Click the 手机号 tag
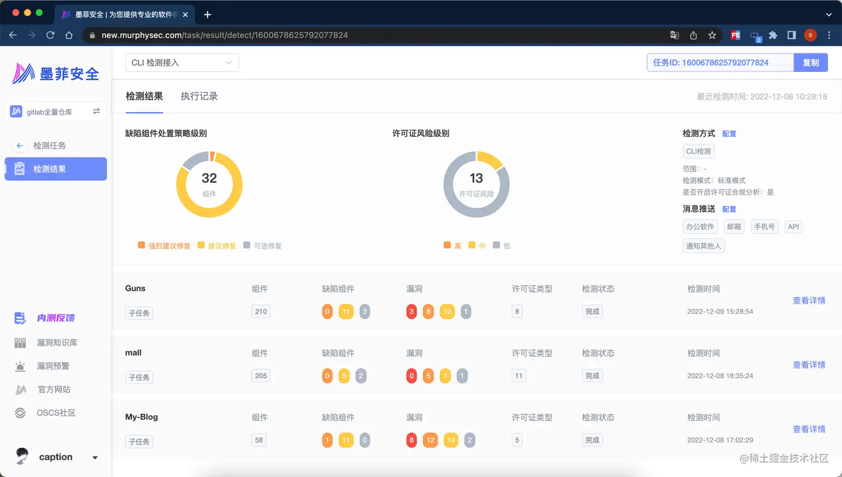Image resolution: width=842 pixels, height=477 pixels. 765,227
